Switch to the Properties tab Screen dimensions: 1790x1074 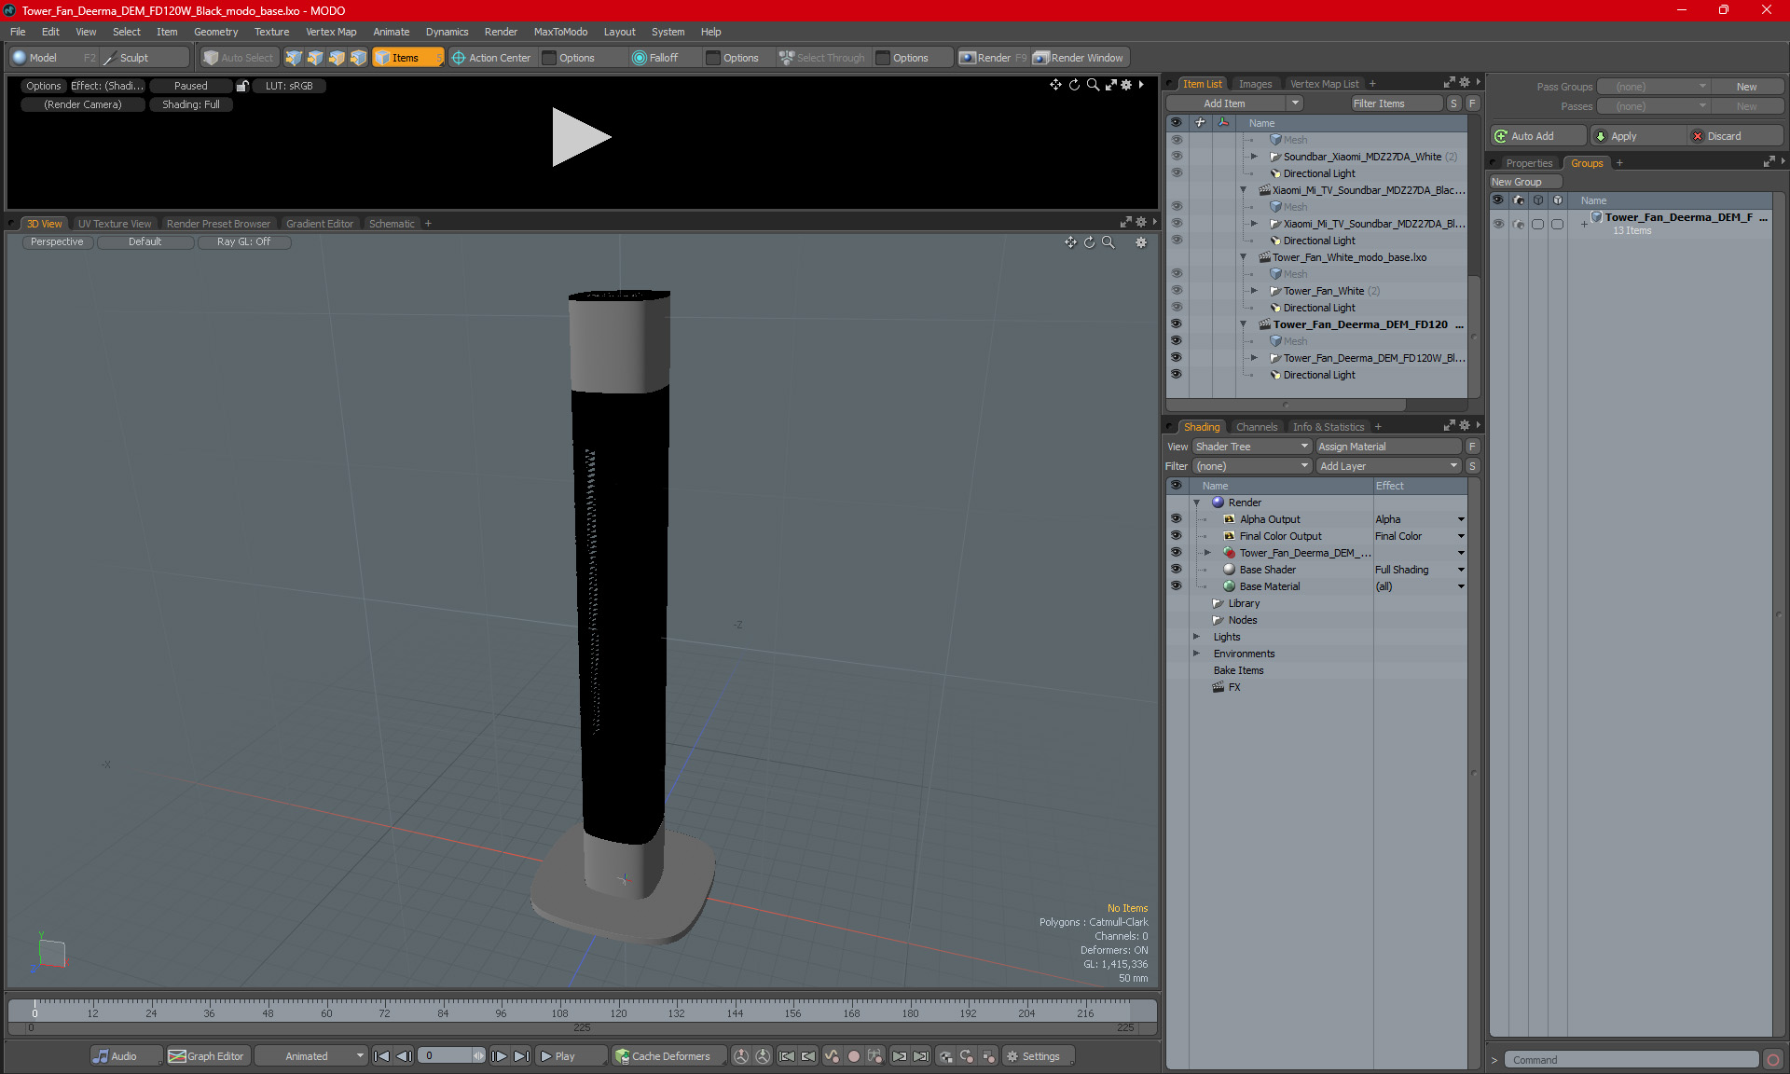tap(1529, 163)
